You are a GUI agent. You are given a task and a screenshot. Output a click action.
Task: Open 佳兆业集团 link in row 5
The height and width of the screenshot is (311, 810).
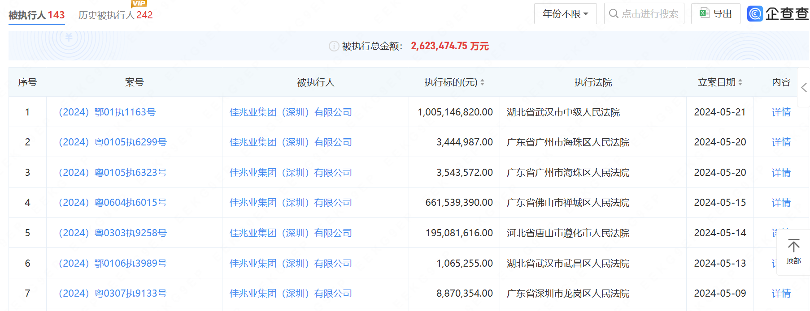coord(291,233)
